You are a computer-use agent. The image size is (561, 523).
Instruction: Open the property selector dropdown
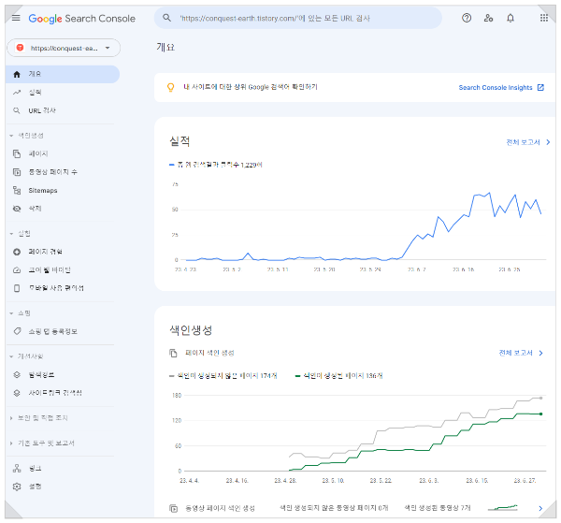click(64, 48)
